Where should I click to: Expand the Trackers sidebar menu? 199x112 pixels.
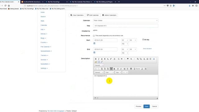(x=44, y=55)
